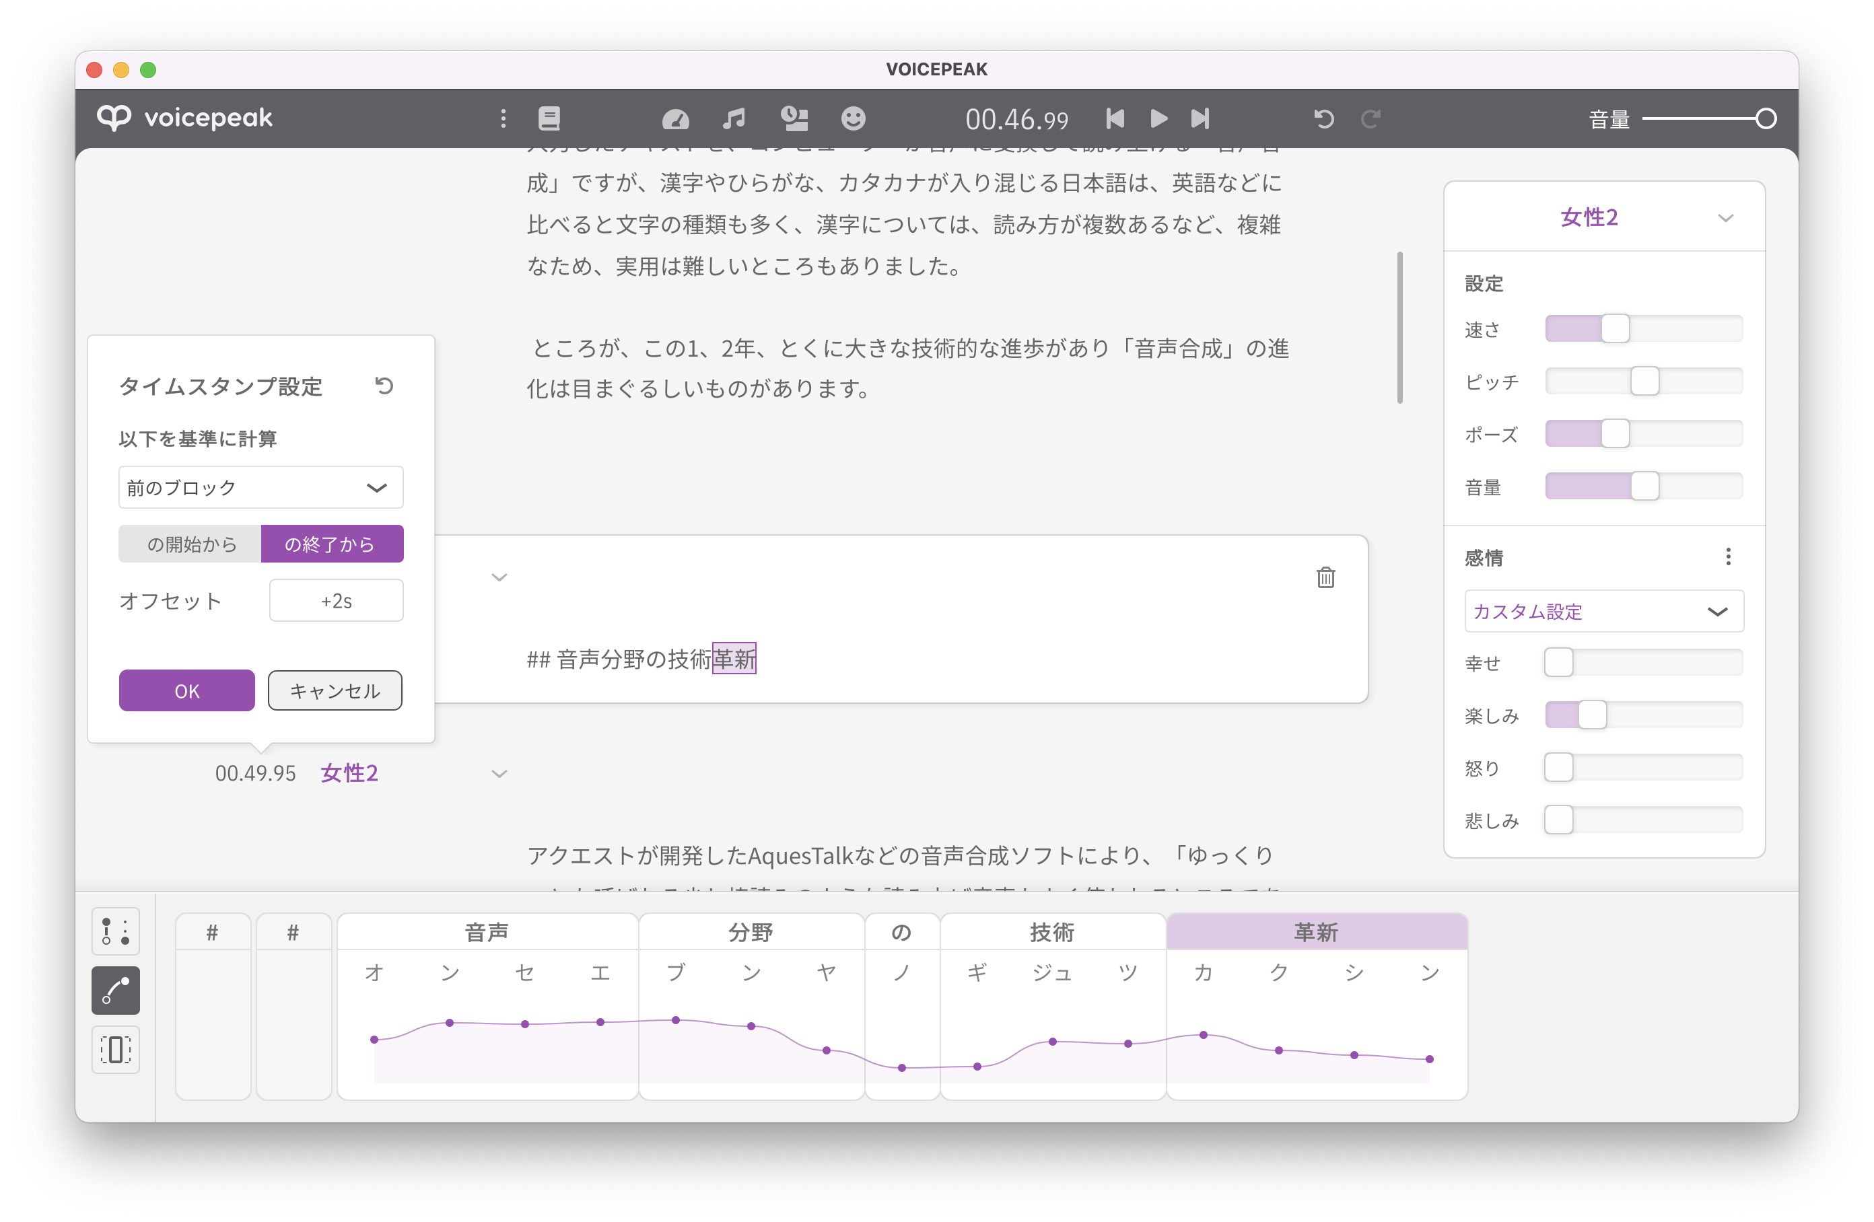Screen dimensions: 1874x1222
Task: Open the dictionary book icon
Action: point(549,119)
